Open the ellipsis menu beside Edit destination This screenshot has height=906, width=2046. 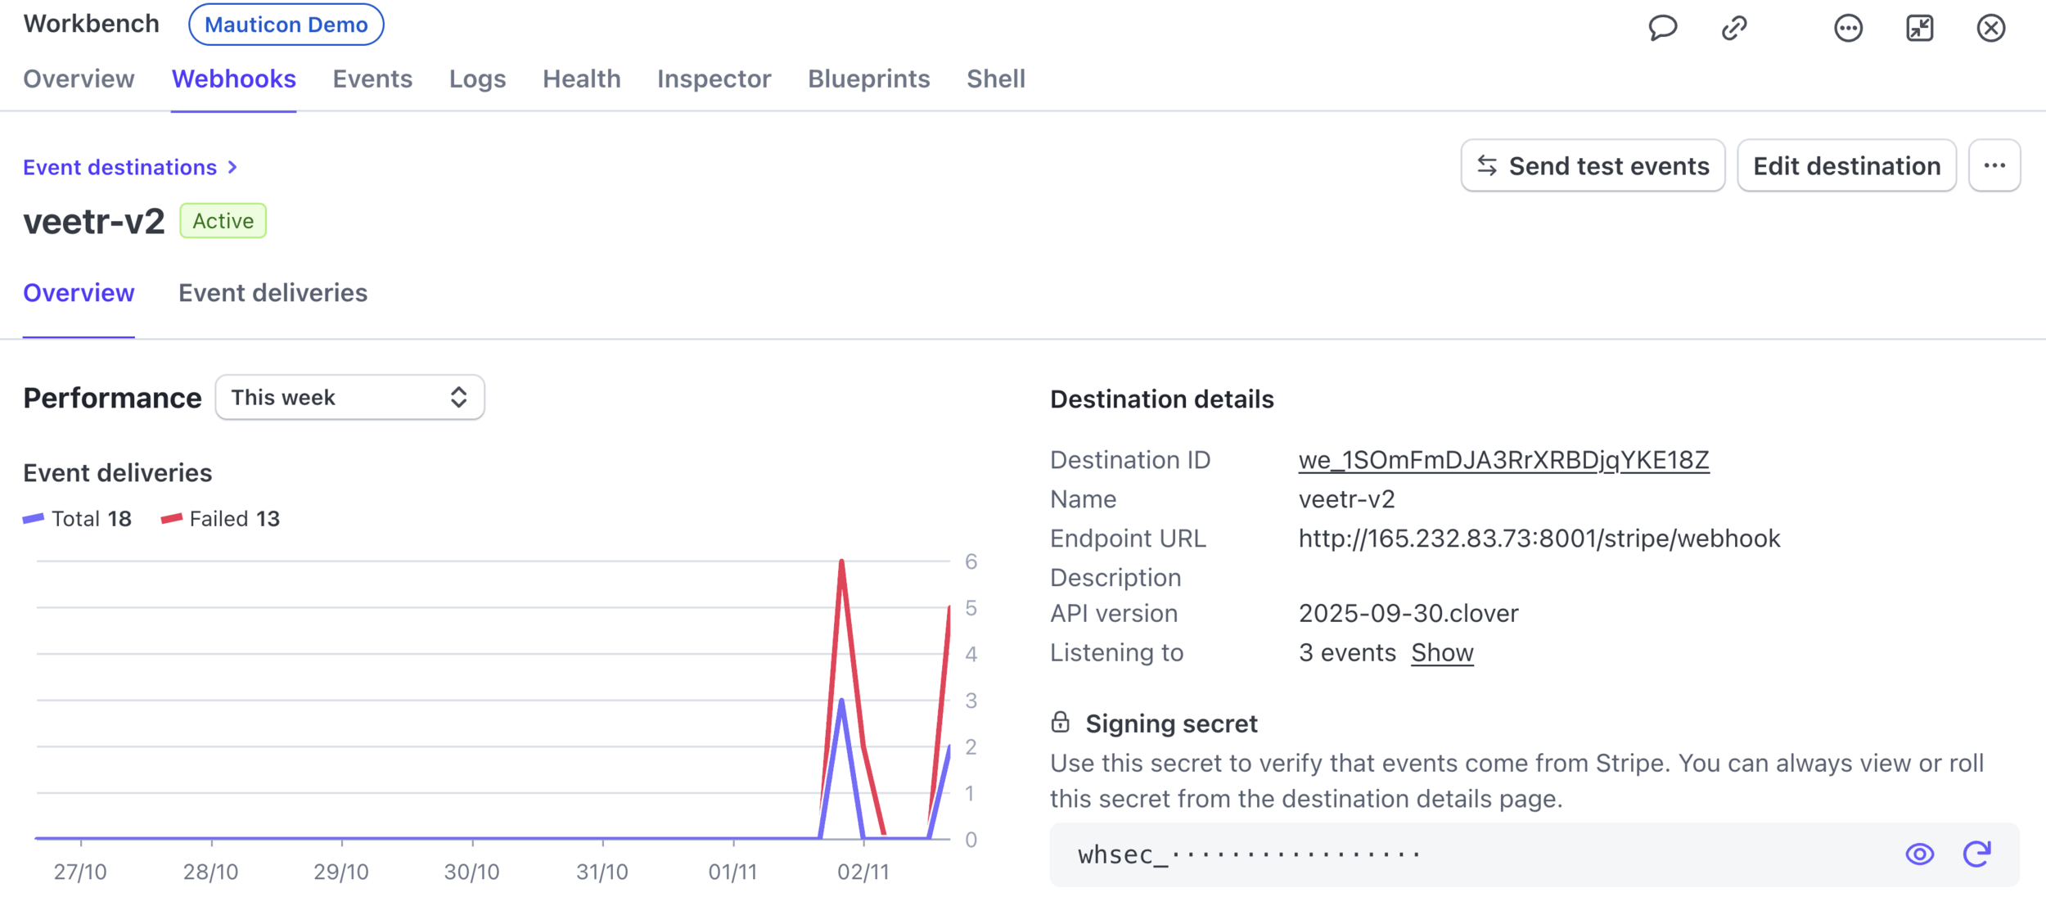coord(1994,166)
